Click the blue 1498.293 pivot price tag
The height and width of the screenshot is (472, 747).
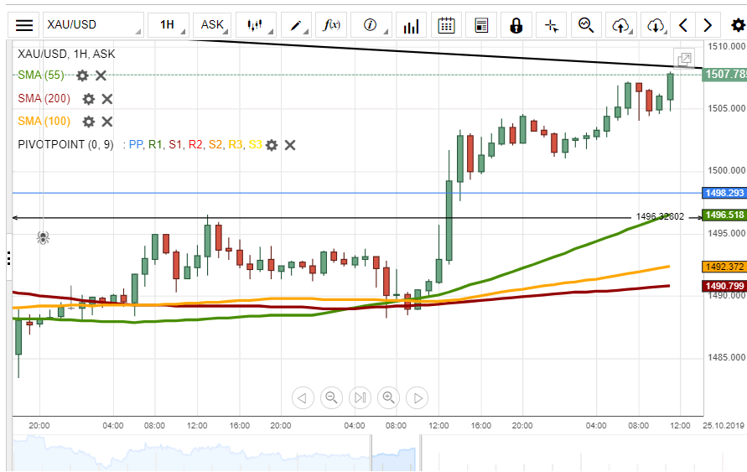724,193
